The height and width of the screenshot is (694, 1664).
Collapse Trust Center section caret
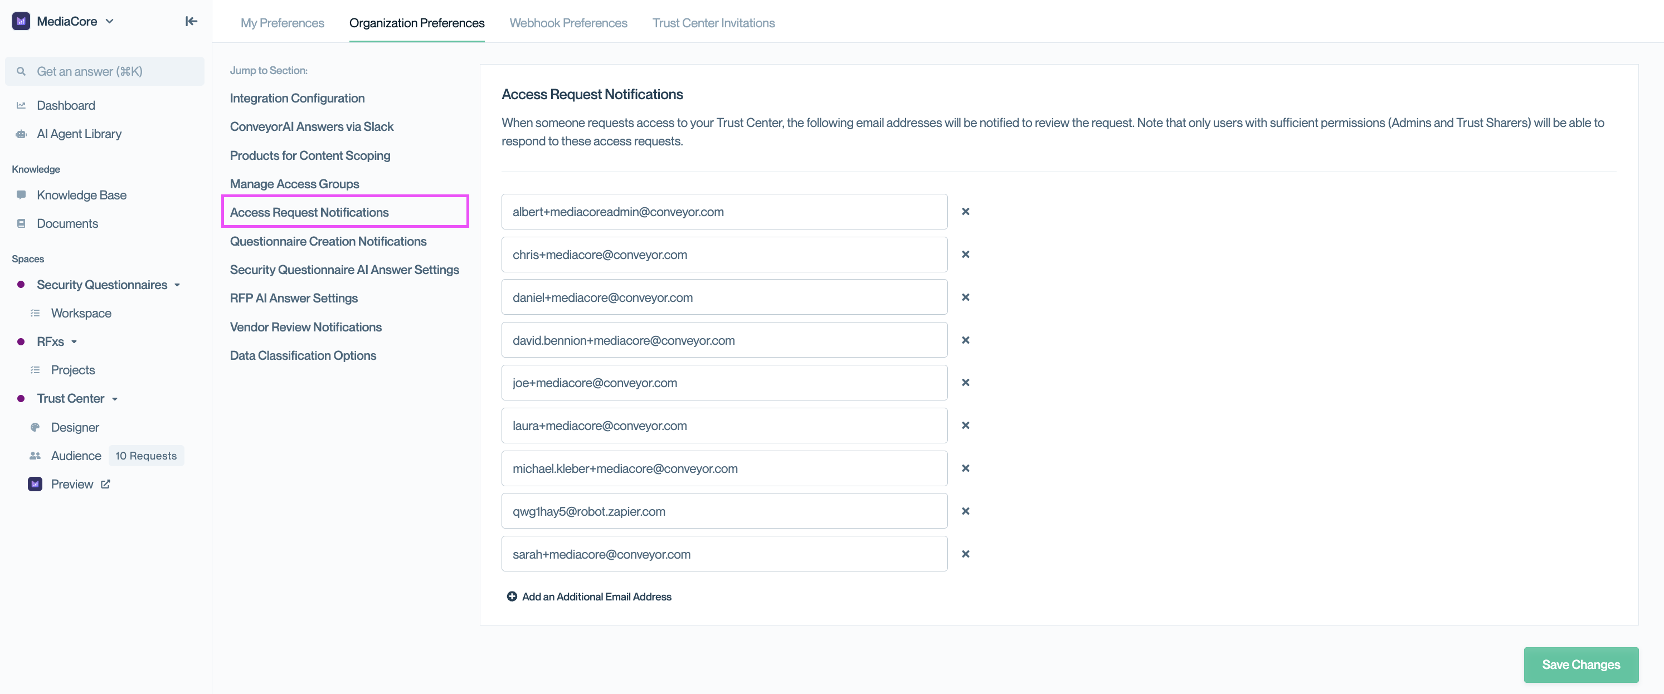pos(115,399)
